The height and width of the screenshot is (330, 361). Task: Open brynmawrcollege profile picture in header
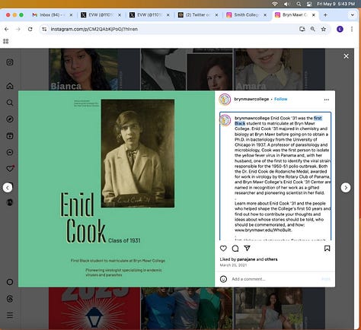[225, 100]
